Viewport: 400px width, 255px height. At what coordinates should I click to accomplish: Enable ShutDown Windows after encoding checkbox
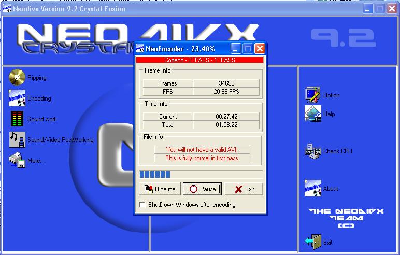coord(142,205)
